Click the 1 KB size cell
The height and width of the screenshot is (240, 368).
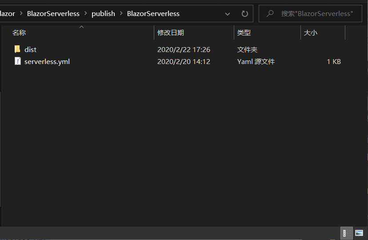coord(334,61)
